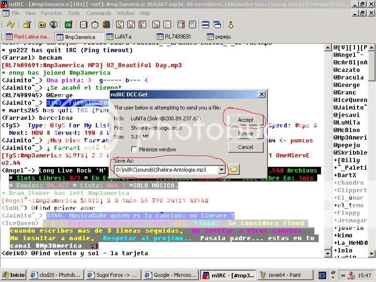Click the mIRC menu-bar window icon left of File
376x282 pixels.
point(6,13)
